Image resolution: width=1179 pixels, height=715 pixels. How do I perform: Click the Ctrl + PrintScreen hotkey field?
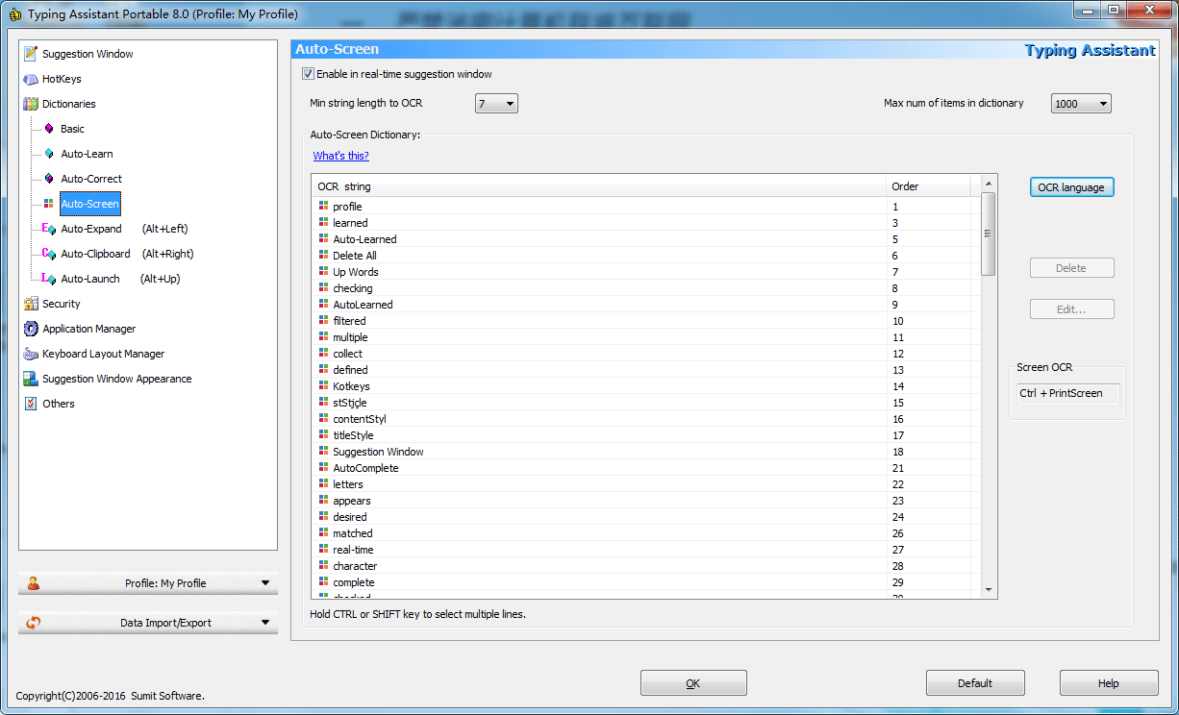coord(1067,393)
